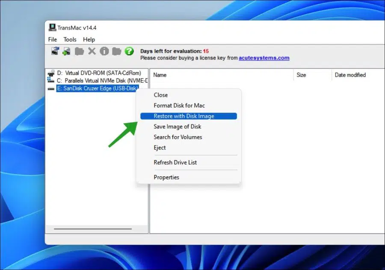Viewport: 385px width, 270px height.
Task: Choose Refresh Drive List
Action: coord(189,163)
